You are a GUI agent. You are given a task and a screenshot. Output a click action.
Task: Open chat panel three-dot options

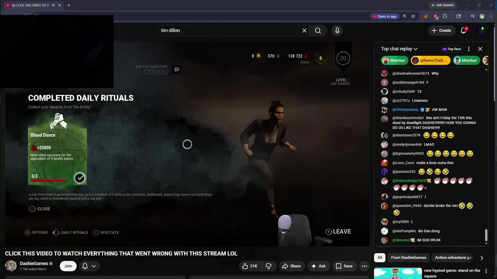469,49
